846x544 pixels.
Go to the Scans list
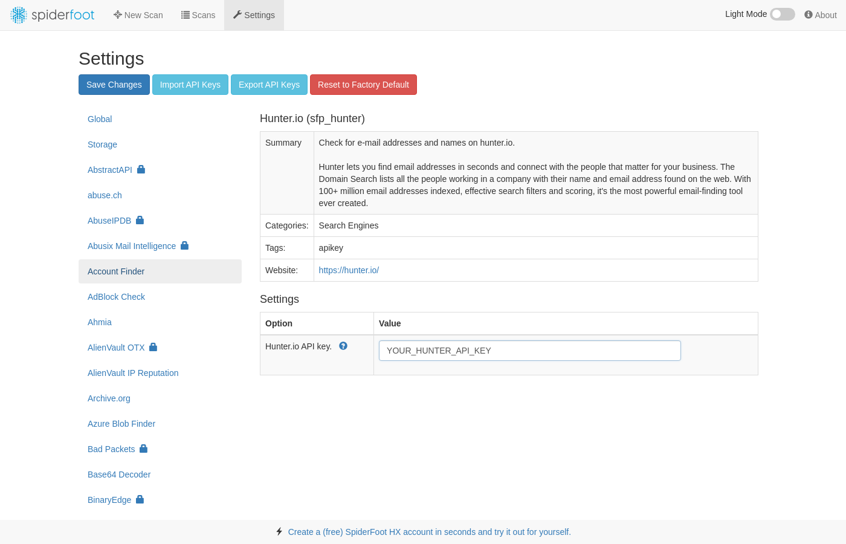(198, 15)
